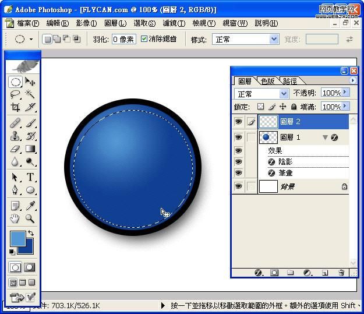Select the Zoom magnifier tool

[x=30, y=219]
